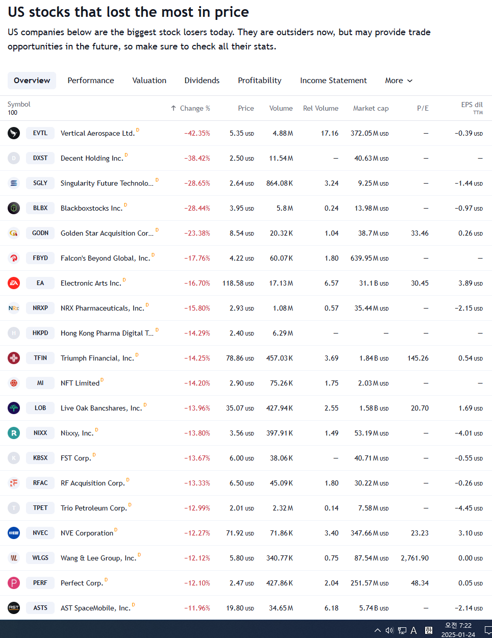Switch to the Profitability tab
Viewport: 492px width, 638px height.
pos(260,81)
